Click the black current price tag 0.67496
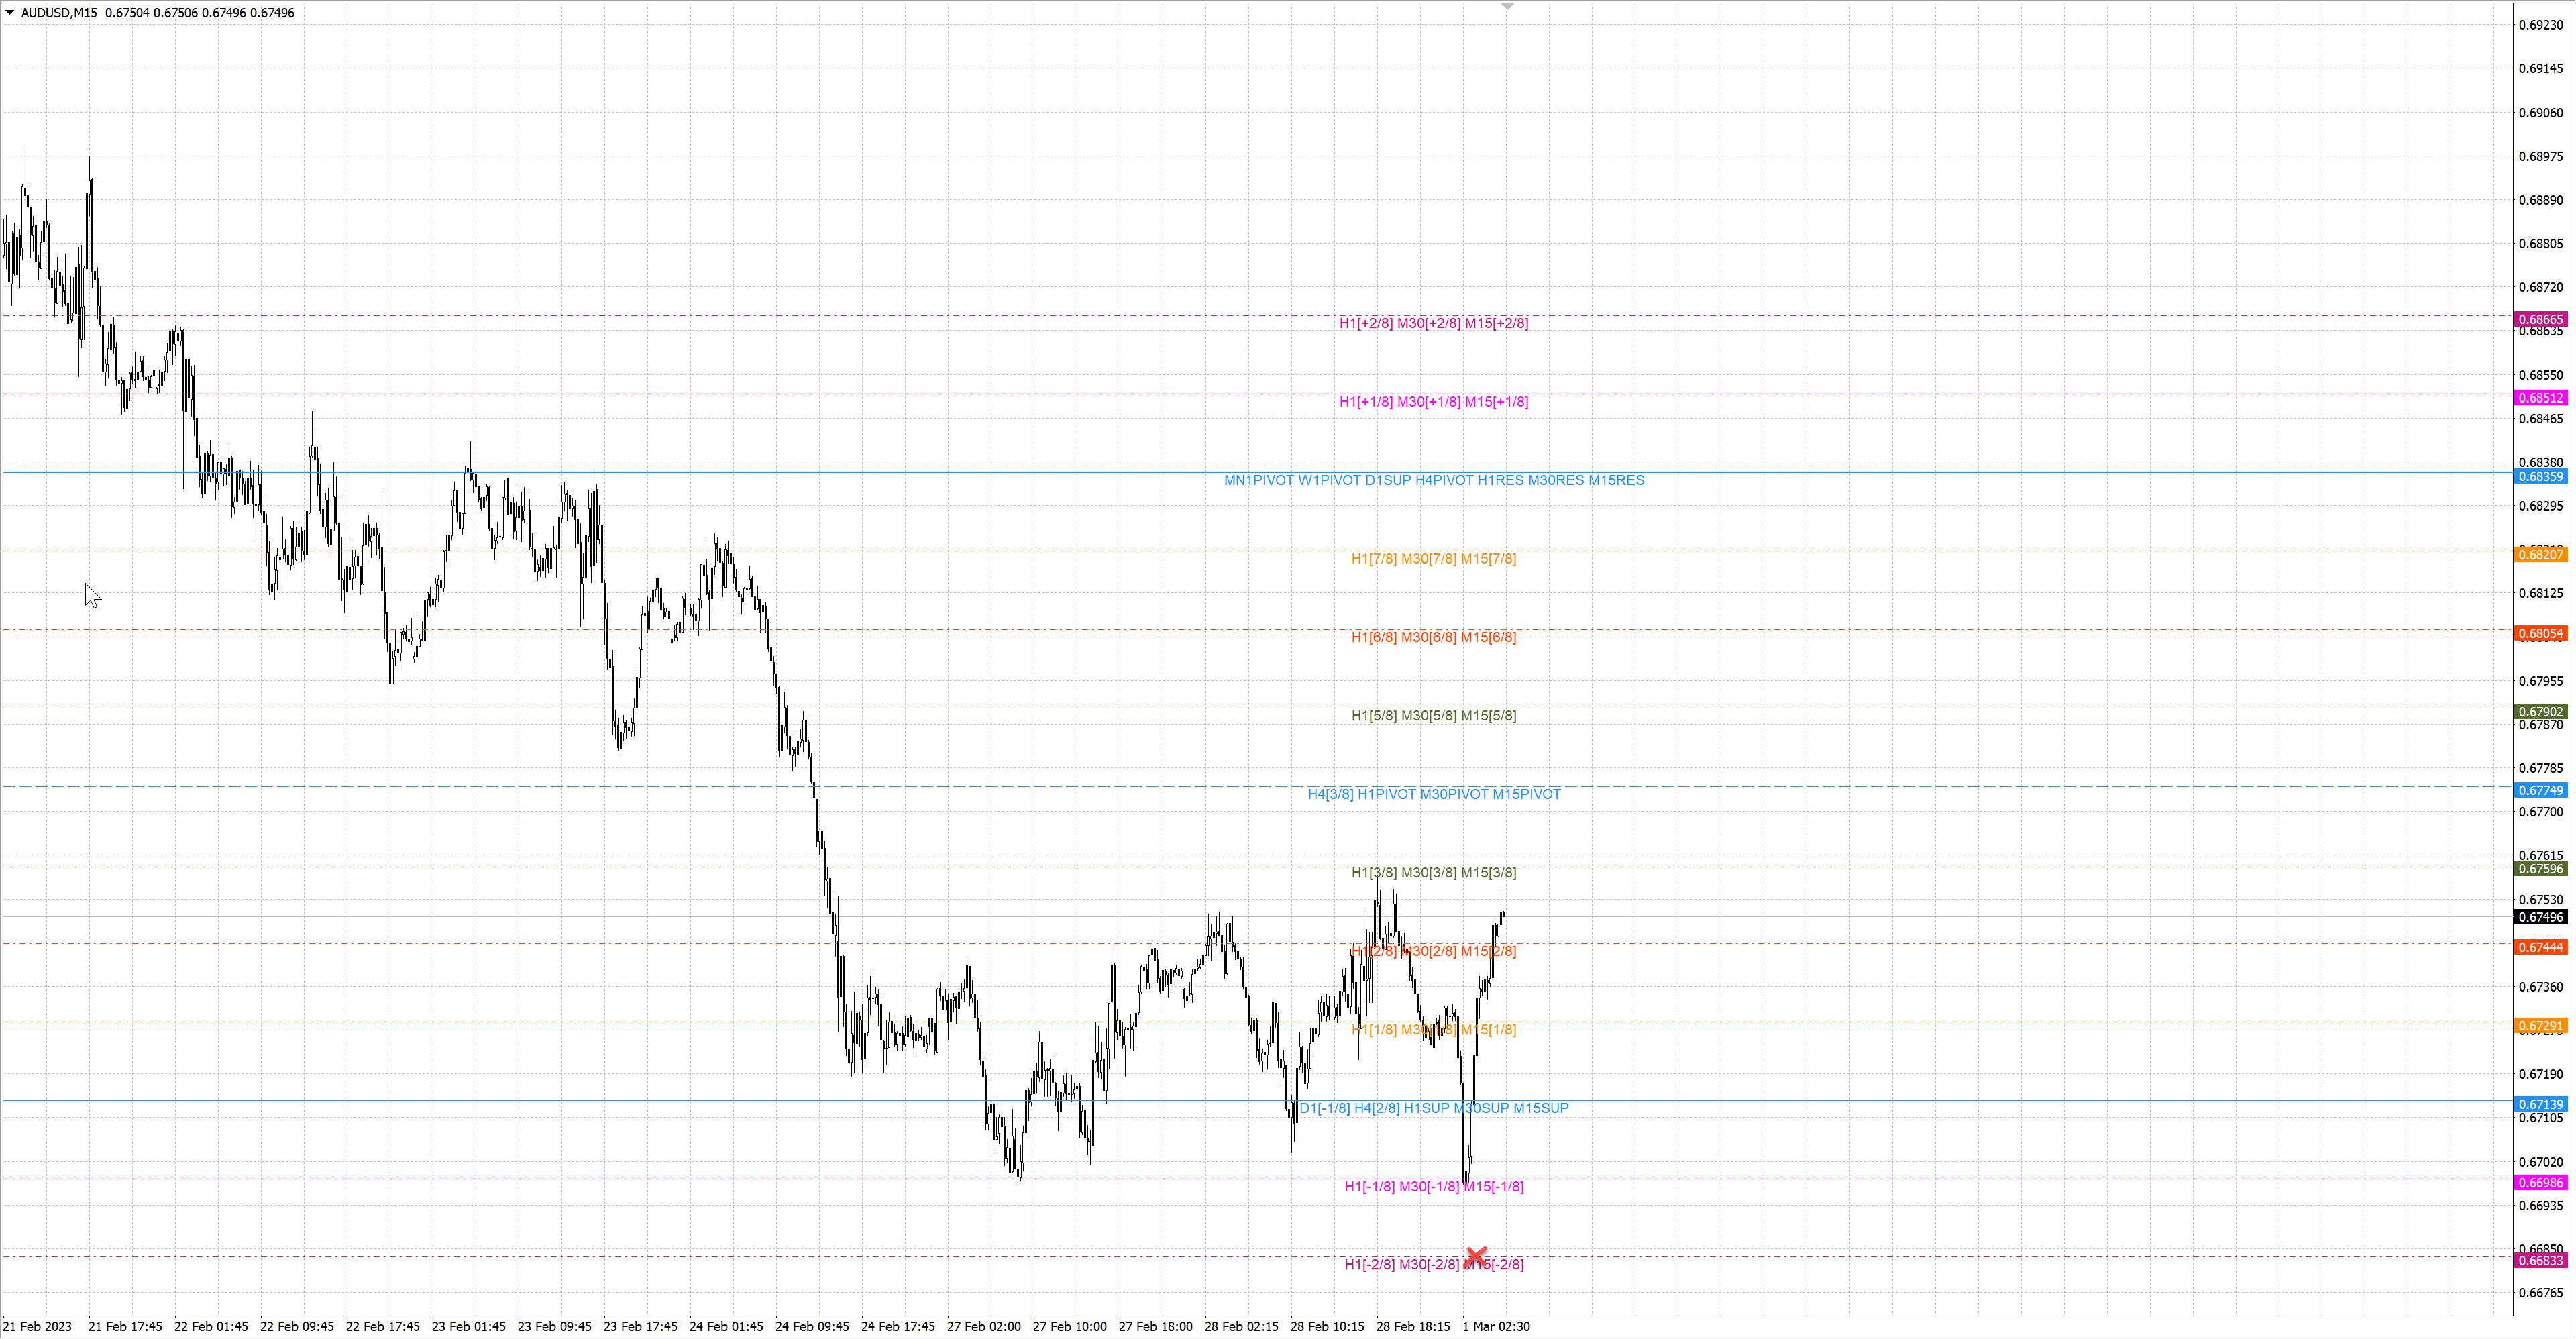Image resolution: width=2576 pixels, height=1339 pixels. click(x=2540, y=917)
